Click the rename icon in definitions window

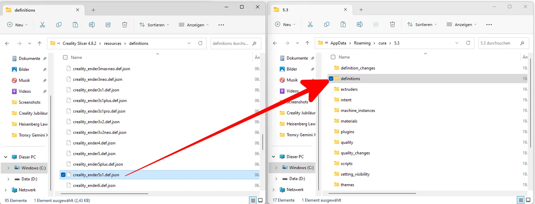pyautogui.click(x=92, y=25)
